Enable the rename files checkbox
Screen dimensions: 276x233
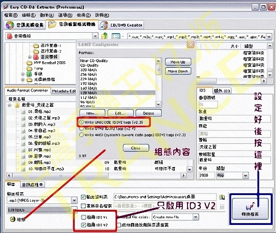(x=83, y=206)
